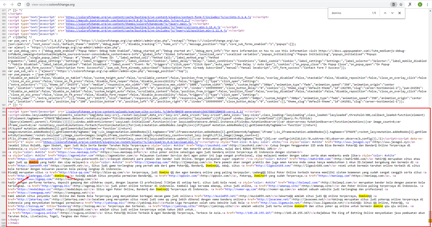Open site information icon in address bar

pyautogui.click(x=27, y=4)
